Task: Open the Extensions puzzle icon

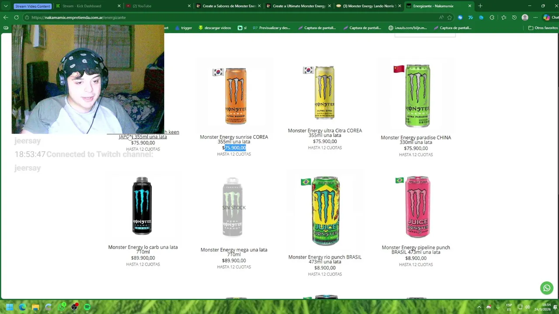Action: pyautogui.click(x=492, y=17)
